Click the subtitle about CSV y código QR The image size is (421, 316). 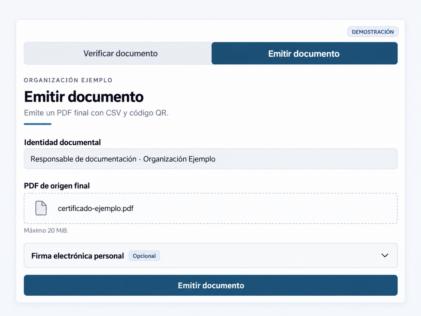pos(96,113)
